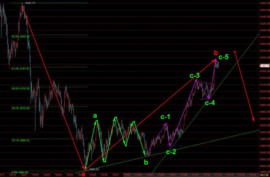Screen dimensions: 270x177
Task: Click the green wave label b
Action: pos(146,162)
